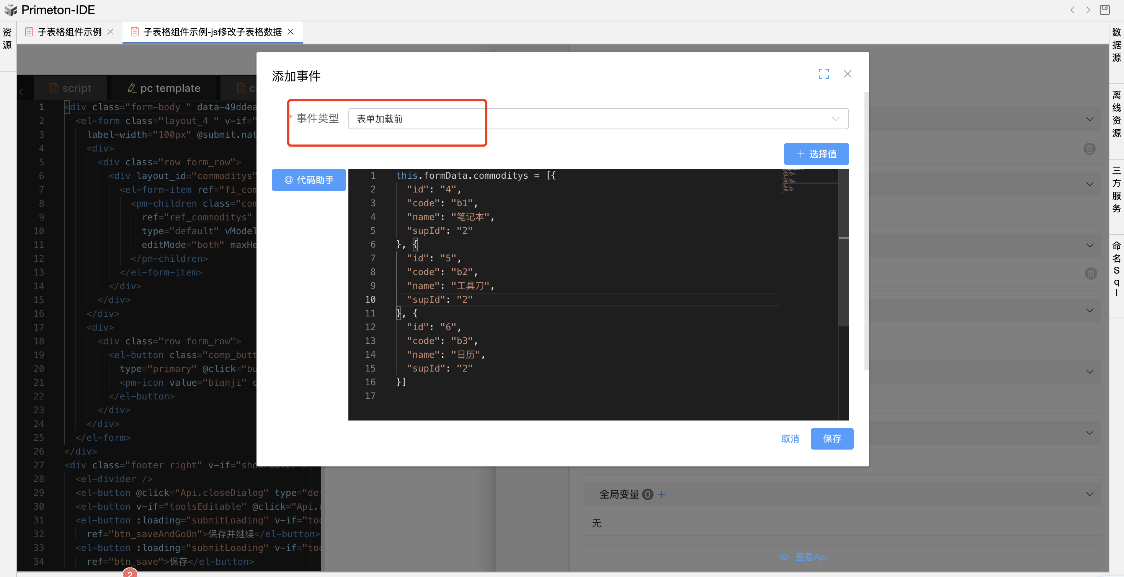Open the 命名Sql right sidebar panel
This screenshot has width=1124, height=577.
point(1116,268)
